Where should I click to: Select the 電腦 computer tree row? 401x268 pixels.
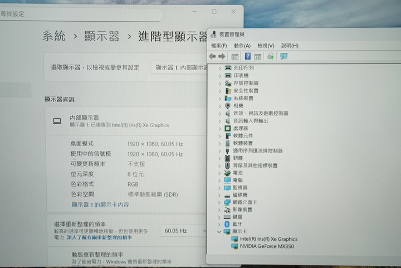point(237,181)
